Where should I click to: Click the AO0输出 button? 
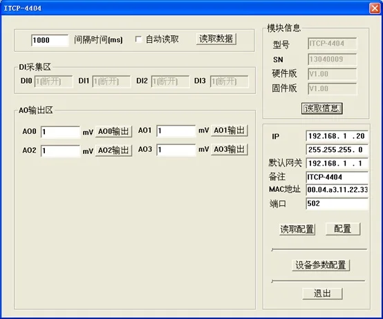(x=113, y=132)
